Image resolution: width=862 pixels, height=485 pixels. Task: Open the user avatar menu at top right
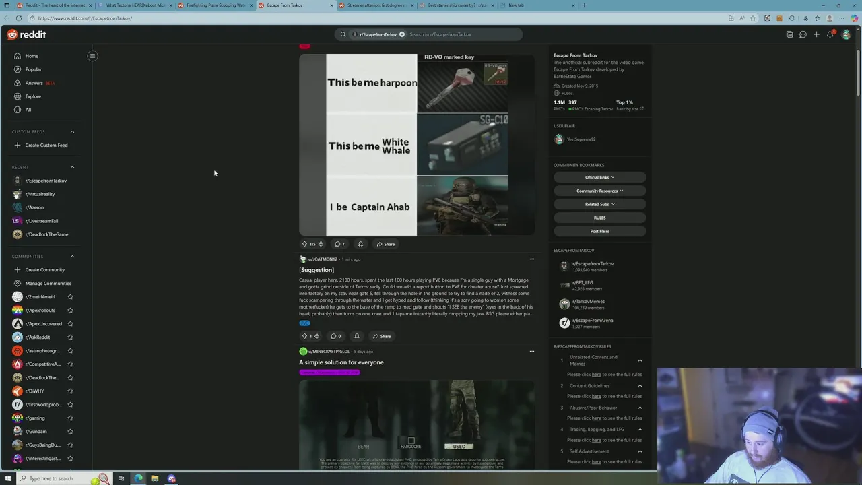846,34
